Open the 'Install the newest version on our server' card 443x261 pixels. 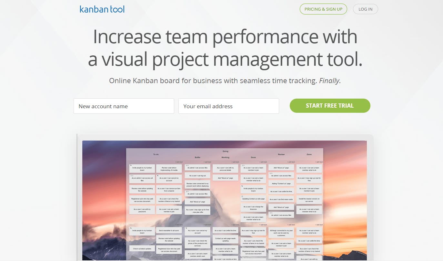pyautogui.click(x=309, y=200)
